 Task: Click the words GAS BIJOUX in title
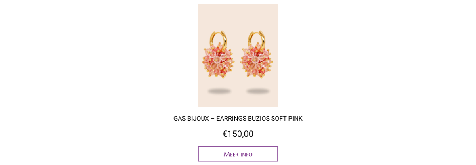(x=191, y=119)
